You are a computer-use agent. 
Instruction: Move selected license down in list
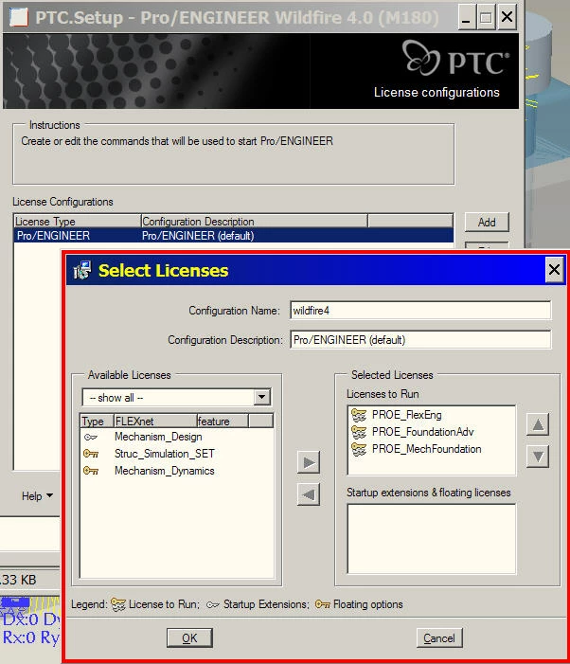click(x=538, y=457)
